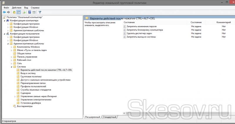Toggle the action pane toolbar icon
The width and height of the screenshot is (235, 124).
[34, 12]
